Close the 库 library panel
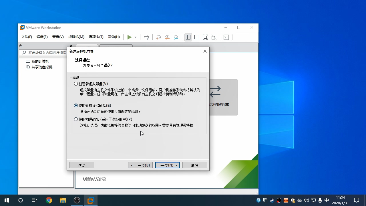 point(71,46)
